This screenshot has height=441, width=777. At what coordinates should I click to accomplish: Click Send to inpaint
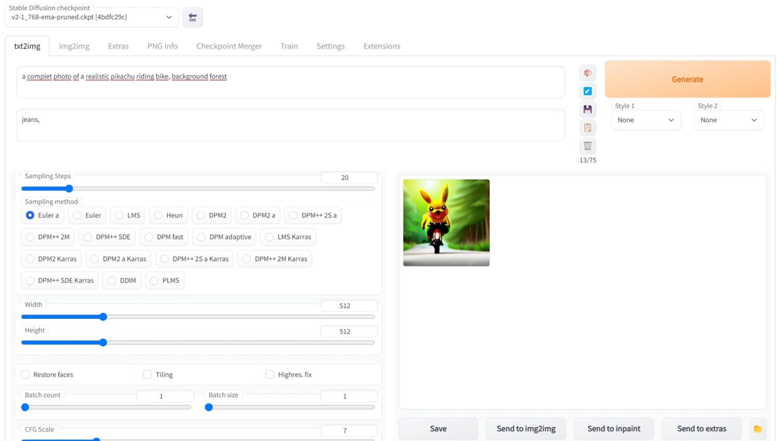pos(614,429)
